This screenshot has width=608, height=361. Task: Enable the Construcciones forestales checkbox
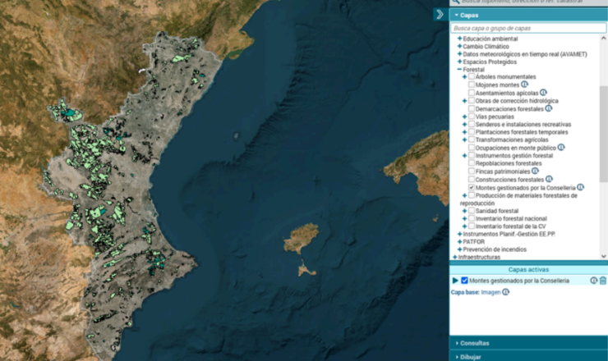(472, 180)
